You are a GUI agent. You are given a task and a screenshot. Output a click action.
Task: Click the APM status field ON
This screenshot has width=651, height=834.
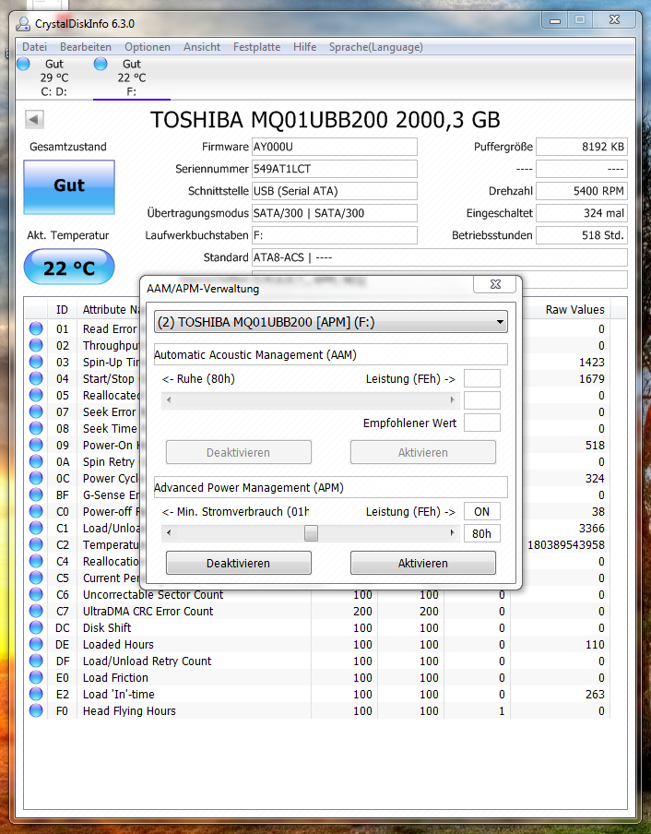click(x=482, y=512)
